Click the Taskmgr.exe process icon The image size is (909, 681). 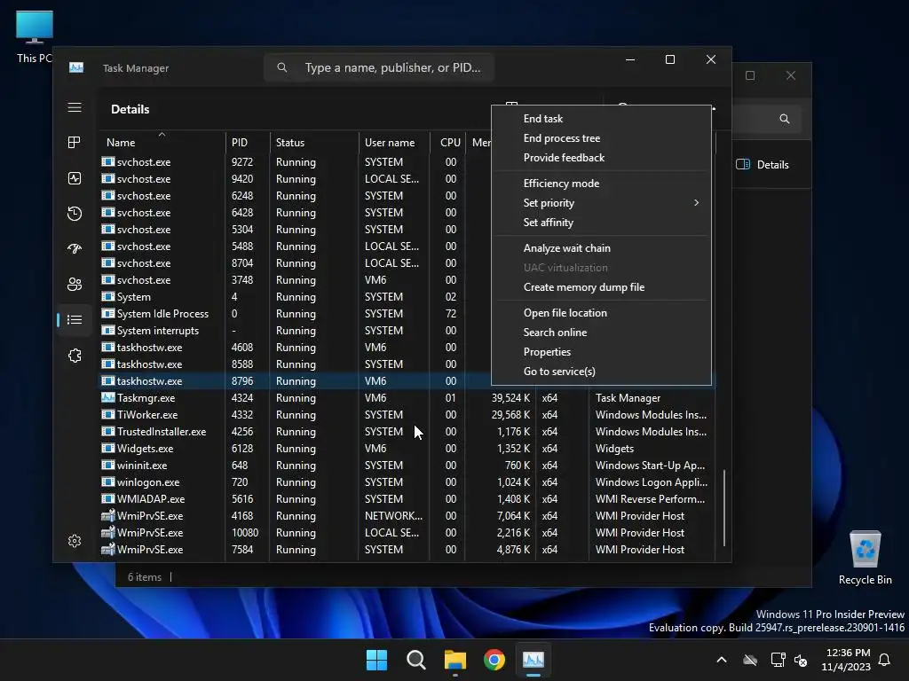point(107,398)
